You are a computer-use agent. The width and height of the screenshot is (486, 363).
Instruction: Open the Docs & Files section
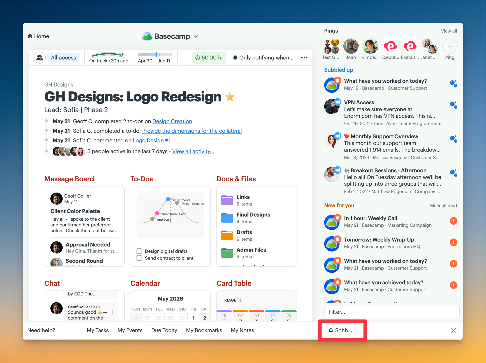(236, 179)
